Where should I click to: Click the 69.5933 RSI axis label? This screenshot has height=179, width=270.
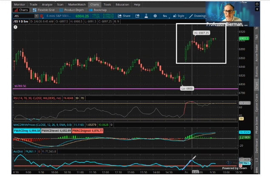coord(244,103)
